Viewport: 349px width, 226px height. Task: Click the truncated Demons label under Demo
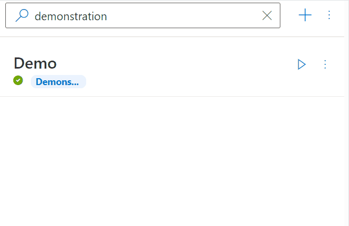58,82
